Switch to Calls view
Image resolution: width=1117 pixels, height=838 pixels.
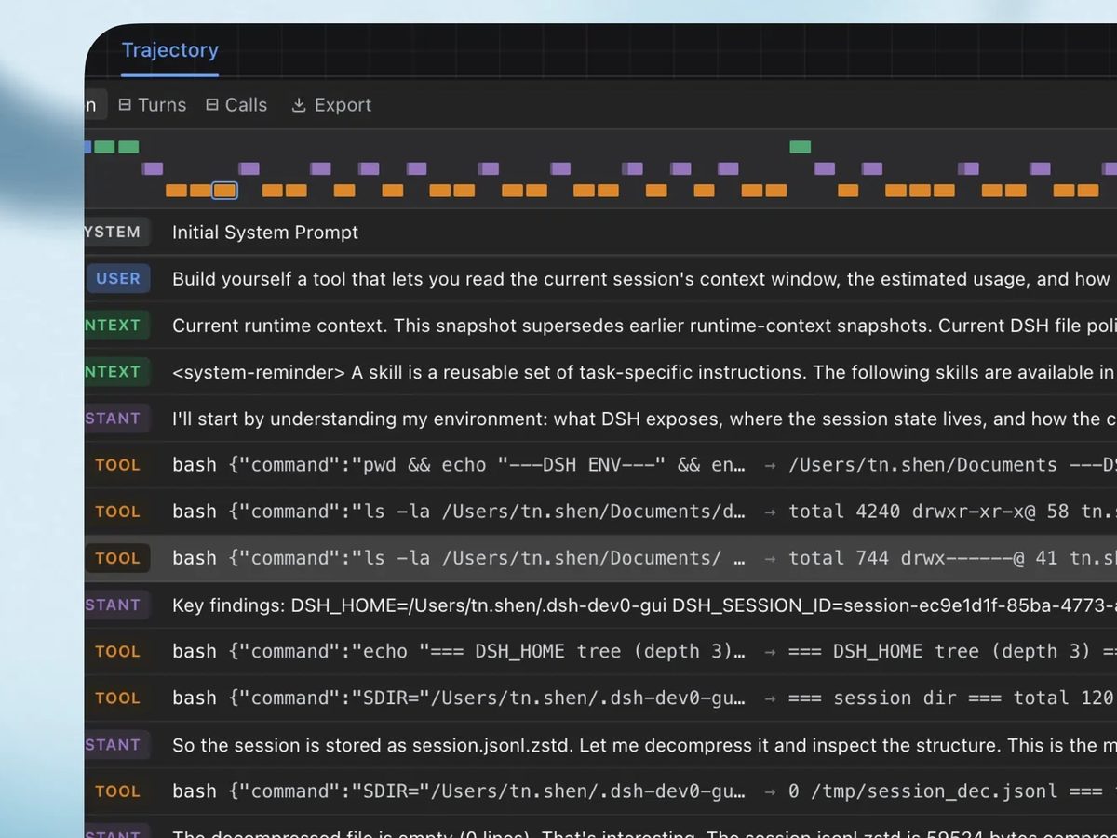236,105
